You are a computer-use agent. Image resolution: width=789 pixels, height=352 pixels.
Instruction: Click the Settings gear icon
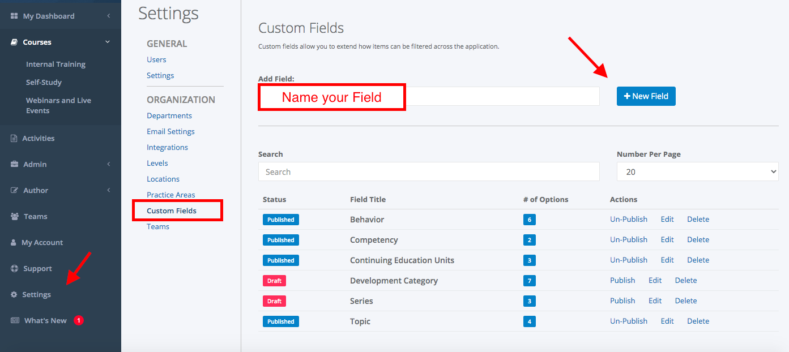tap(14, 294)
